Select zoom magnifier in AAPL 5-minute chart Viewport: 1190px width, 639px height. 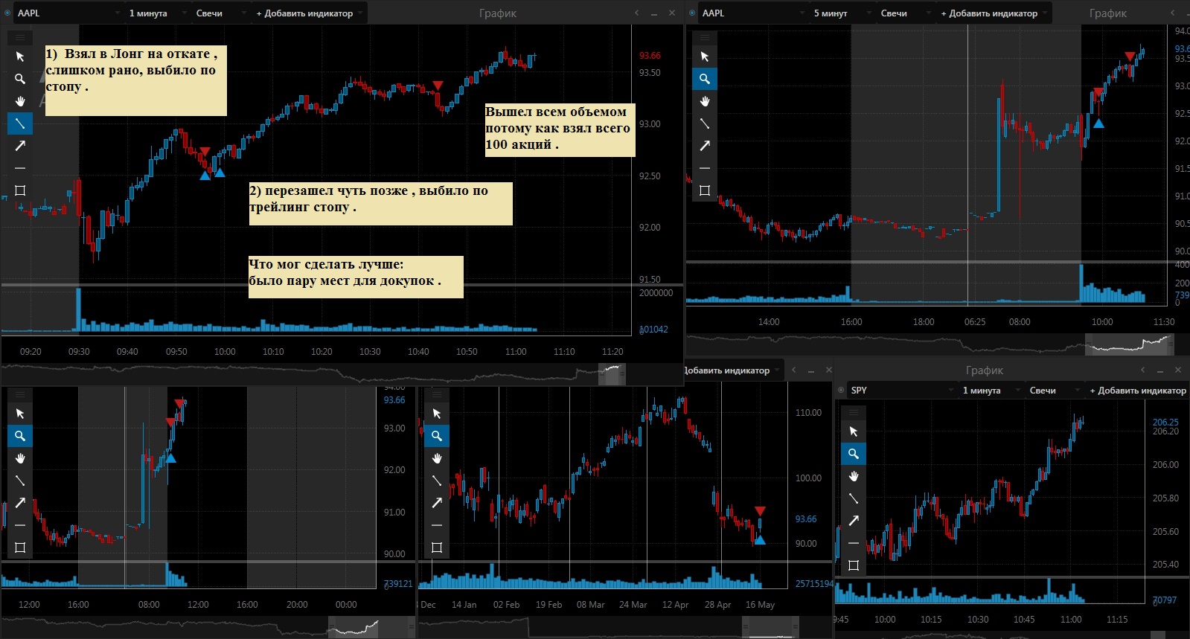705,79
